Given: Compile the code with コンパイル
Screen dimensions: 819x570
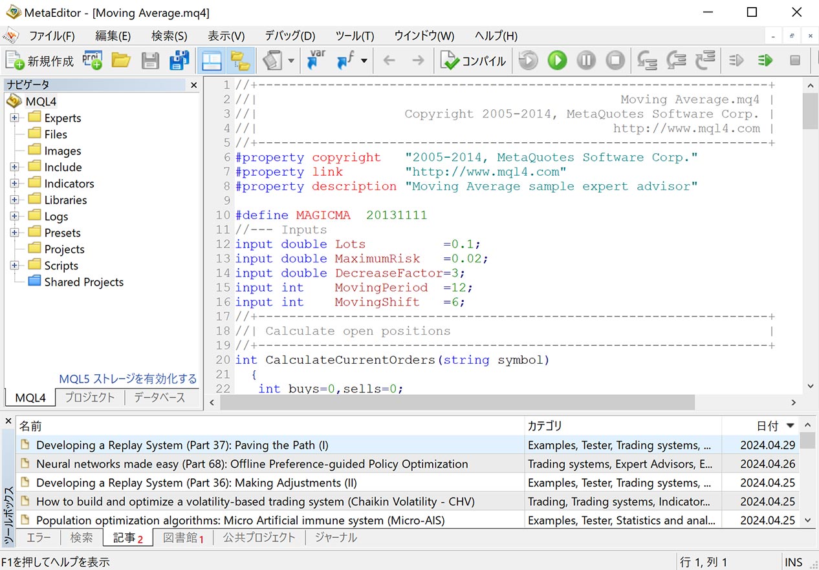Looking at the screenshot, I should [x=473, y=61].
